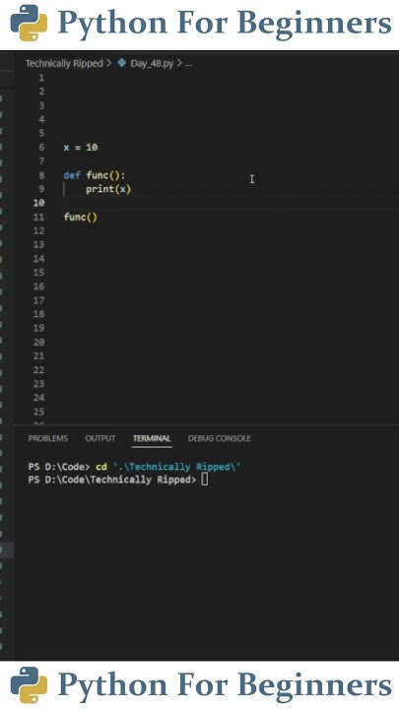Click the Python file icon in breadcrumb
Viewport: 399px width, 709px height.
pyautogui.click(x=122, y=63)
